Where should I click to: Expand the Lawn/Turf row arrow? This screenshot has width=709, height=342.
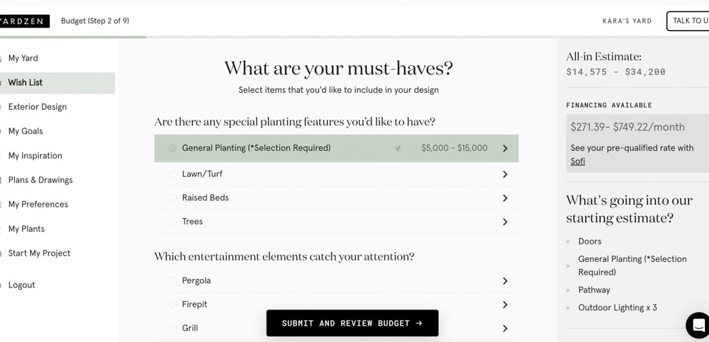[x=505, y=174]
